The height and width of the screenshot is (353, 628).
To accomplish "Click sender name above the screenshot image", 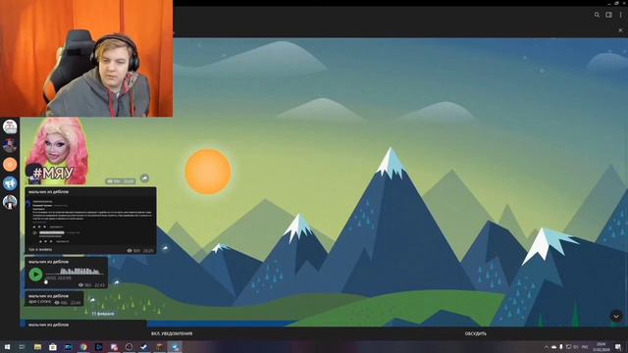I will coord(48,192).
